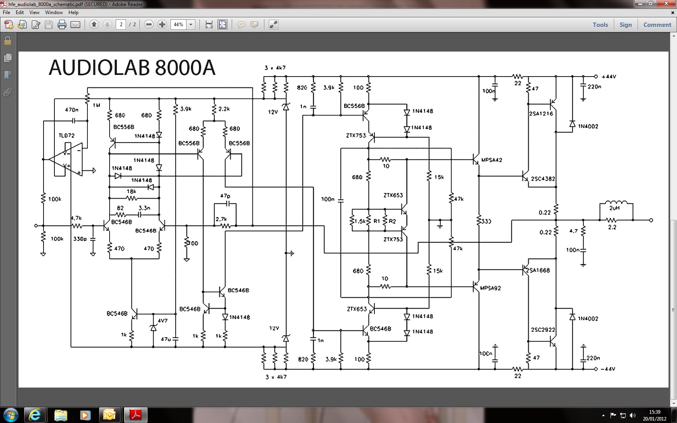The height and width of the screenshot is (423, 677).
Task: Show attachments paperclip panel
Action: [8, 93]
